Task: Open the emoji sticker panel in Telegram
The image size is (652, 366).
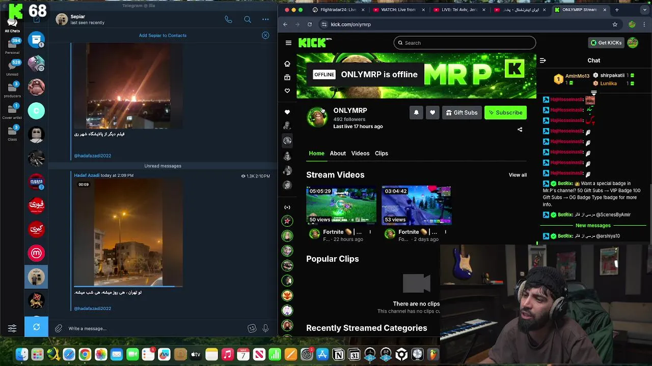Action: [x=252, y=328]
